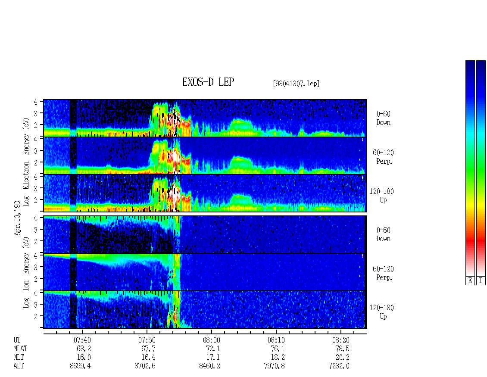The width and height of the screenshot is (487, 377).
Task: Click the 08:20 UT tick label
Action: tap(341, 340)
